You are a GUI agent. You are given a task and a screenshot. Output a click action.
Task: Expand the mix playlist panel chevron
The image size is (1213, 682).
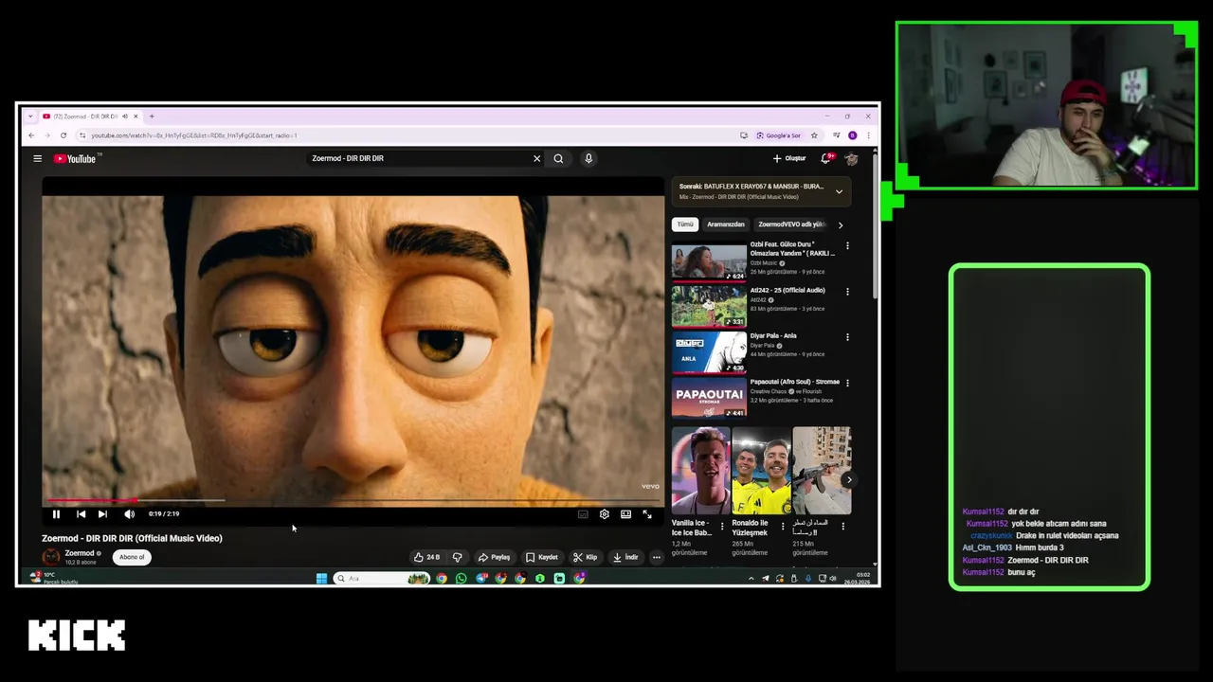[839, 191]
